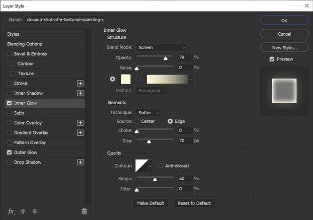Click the style preview thumbnail
This screenshot has width=313, height=220.
click(284, 91)
